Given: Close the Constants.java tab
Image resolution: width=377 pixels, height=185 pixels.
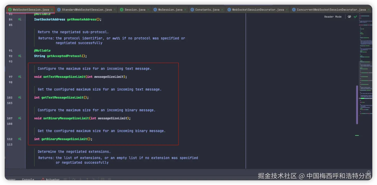Looking at the screenshot, I should point(222,10).
